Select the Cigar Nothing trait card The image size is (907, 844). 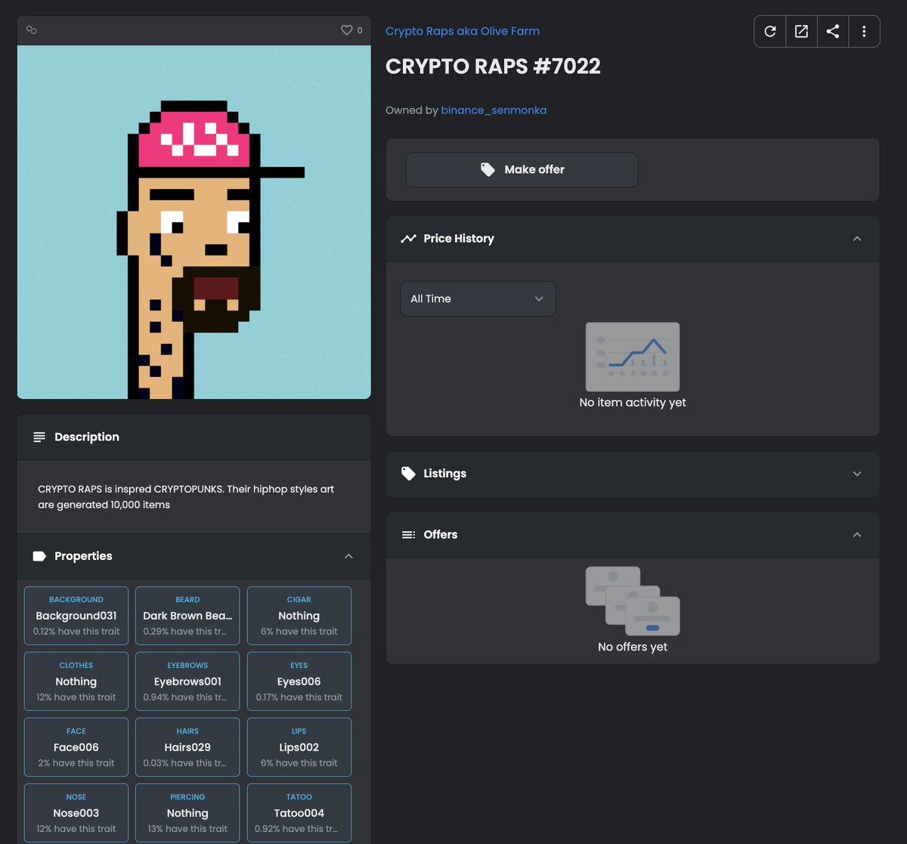point(299,616)
